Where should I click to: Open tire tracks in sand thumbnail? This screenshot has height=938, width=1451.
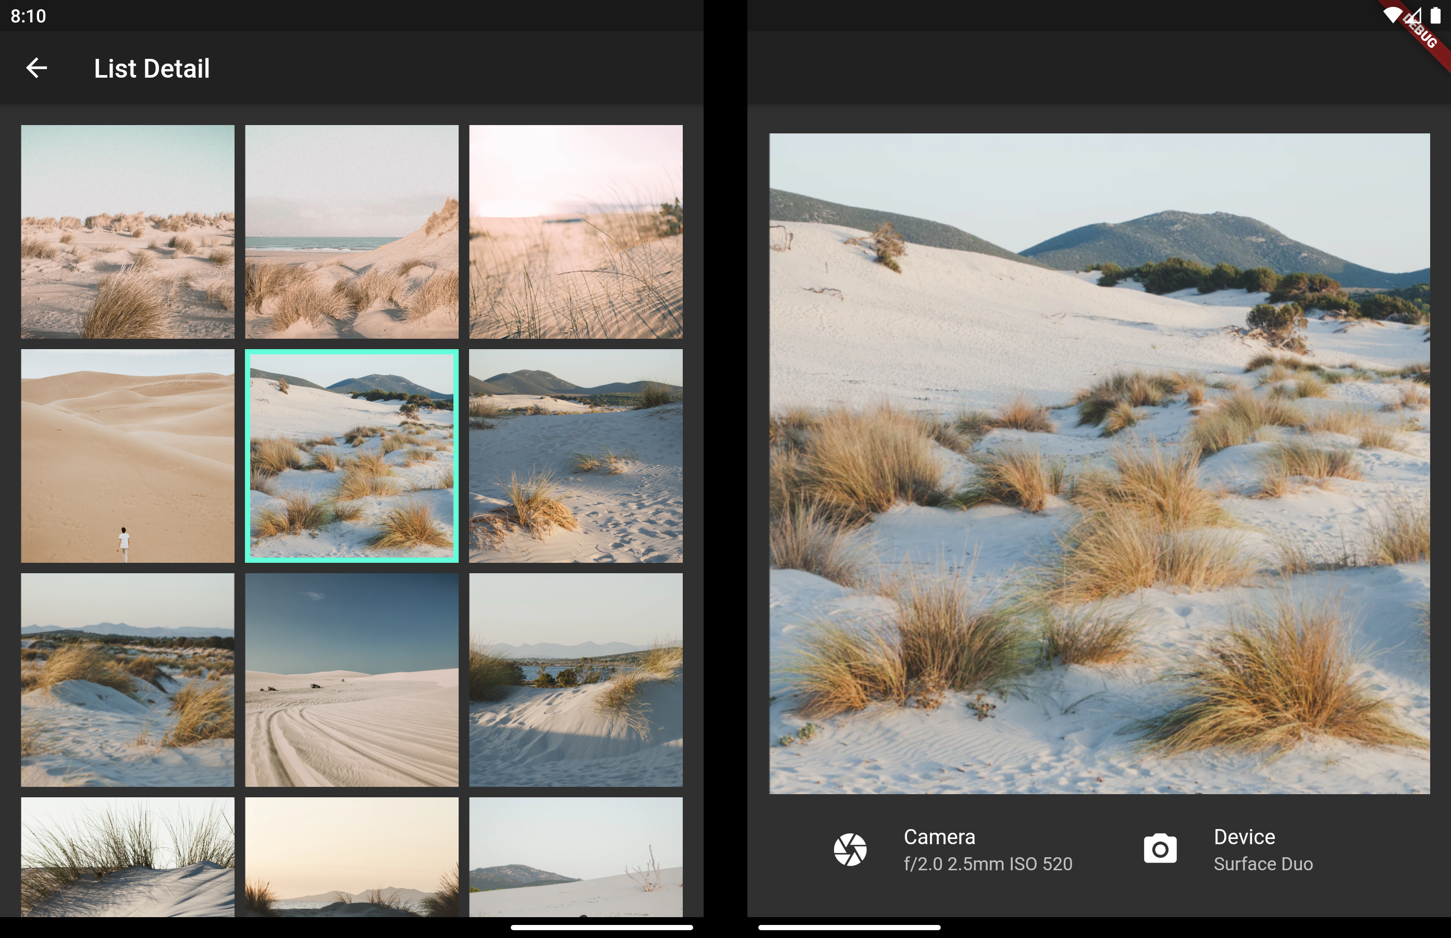351,680
